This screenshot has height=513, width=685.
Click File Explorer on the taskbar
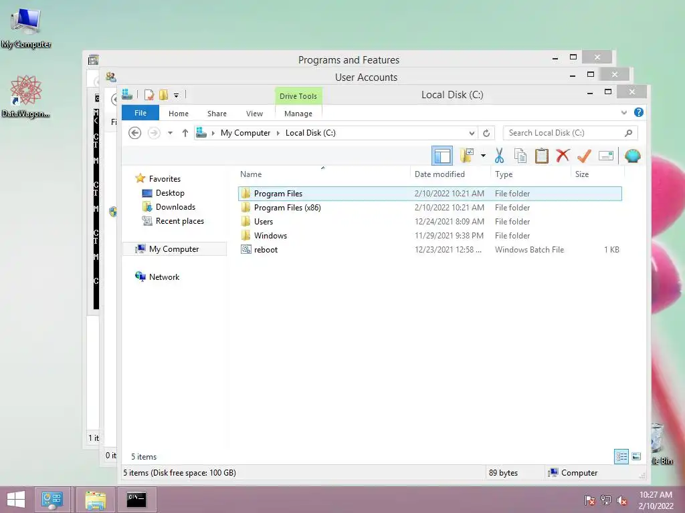95,500
